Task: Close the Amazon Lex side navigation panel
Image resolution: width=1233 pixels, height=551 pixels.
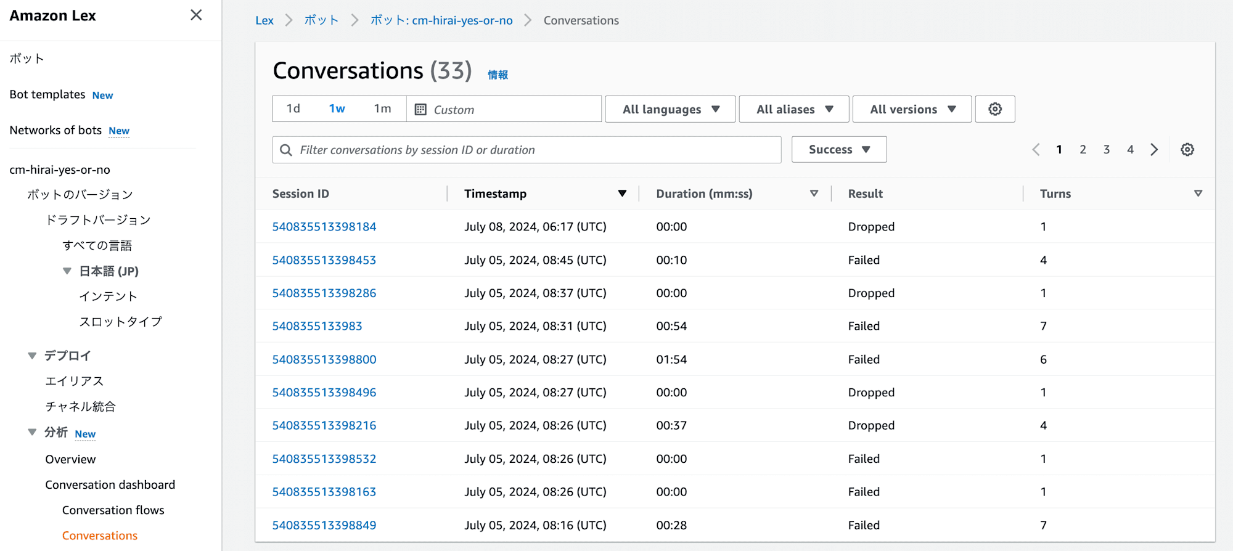Action: click(196, 15)
